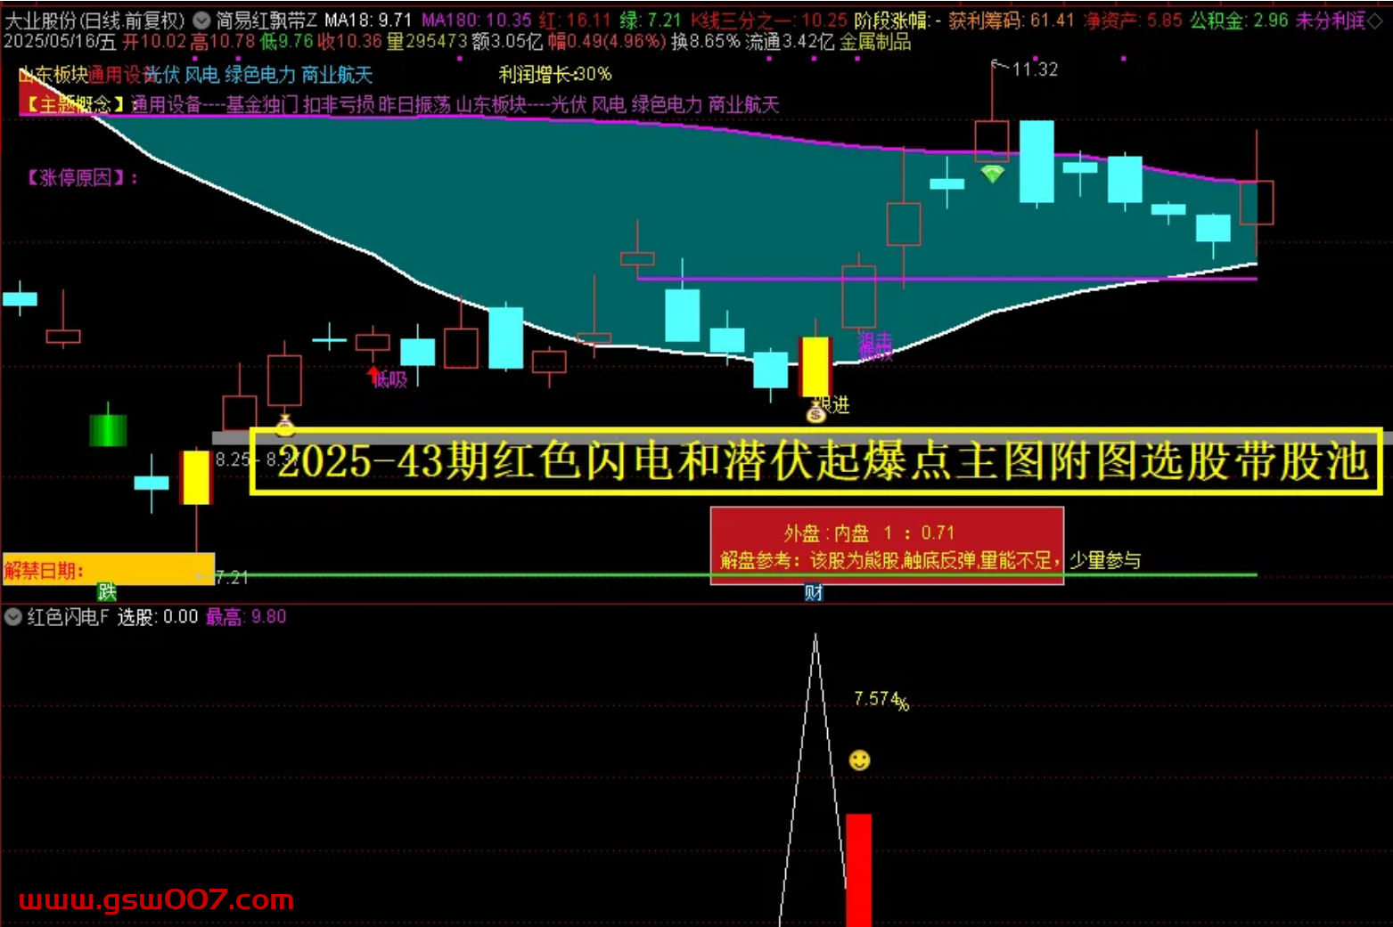Click the green 跌 badge
Viewport: 1393px width, 927px height.
[107, 591]
